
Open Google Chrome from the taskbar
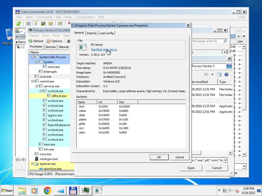click(x=47, y=191)
